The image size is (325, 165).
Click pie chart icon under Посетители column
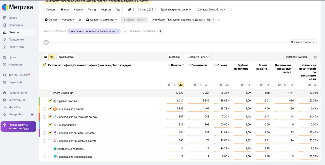(x=195, y=85)
